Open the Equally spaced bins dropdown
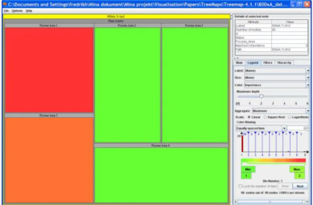 (x=261, y=128)
